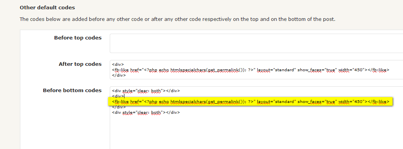
Task: Click the Before bottom codes label
Action: [x=72, y=90]
